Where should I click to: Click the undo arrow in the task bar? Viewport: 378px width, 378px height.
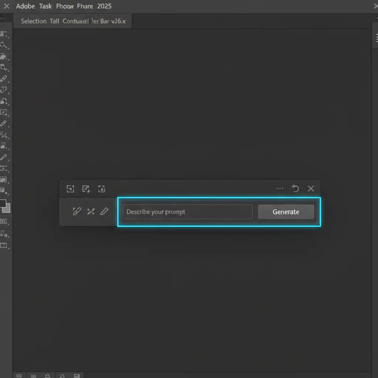(295, 189)
